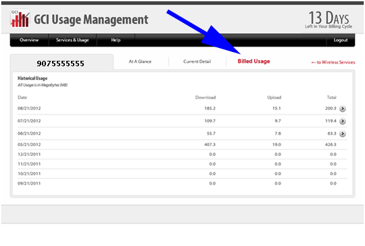Viewport: 365px width, 246px height.
Task: Click the 185.2 download value
Action: click(210, 108)
